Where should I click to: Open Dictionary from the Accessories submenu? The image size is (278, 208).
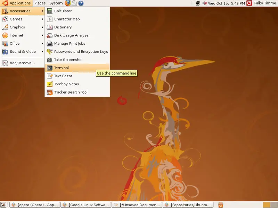click(77, 27)
